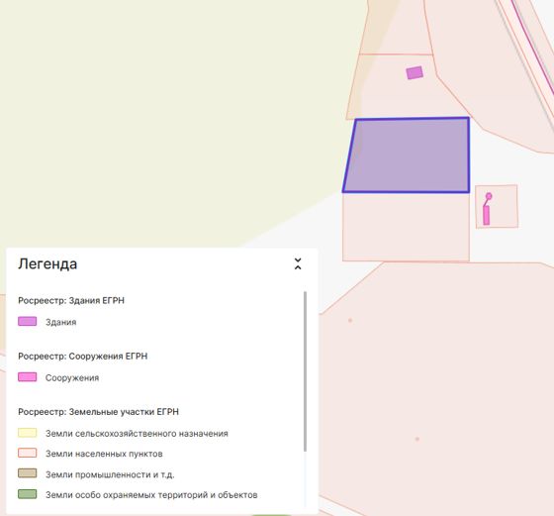The height and width of the screenshot is (516, 554).
Task: Click the Земли промышленности brown swatch
Action: click(x=28, y=473)
